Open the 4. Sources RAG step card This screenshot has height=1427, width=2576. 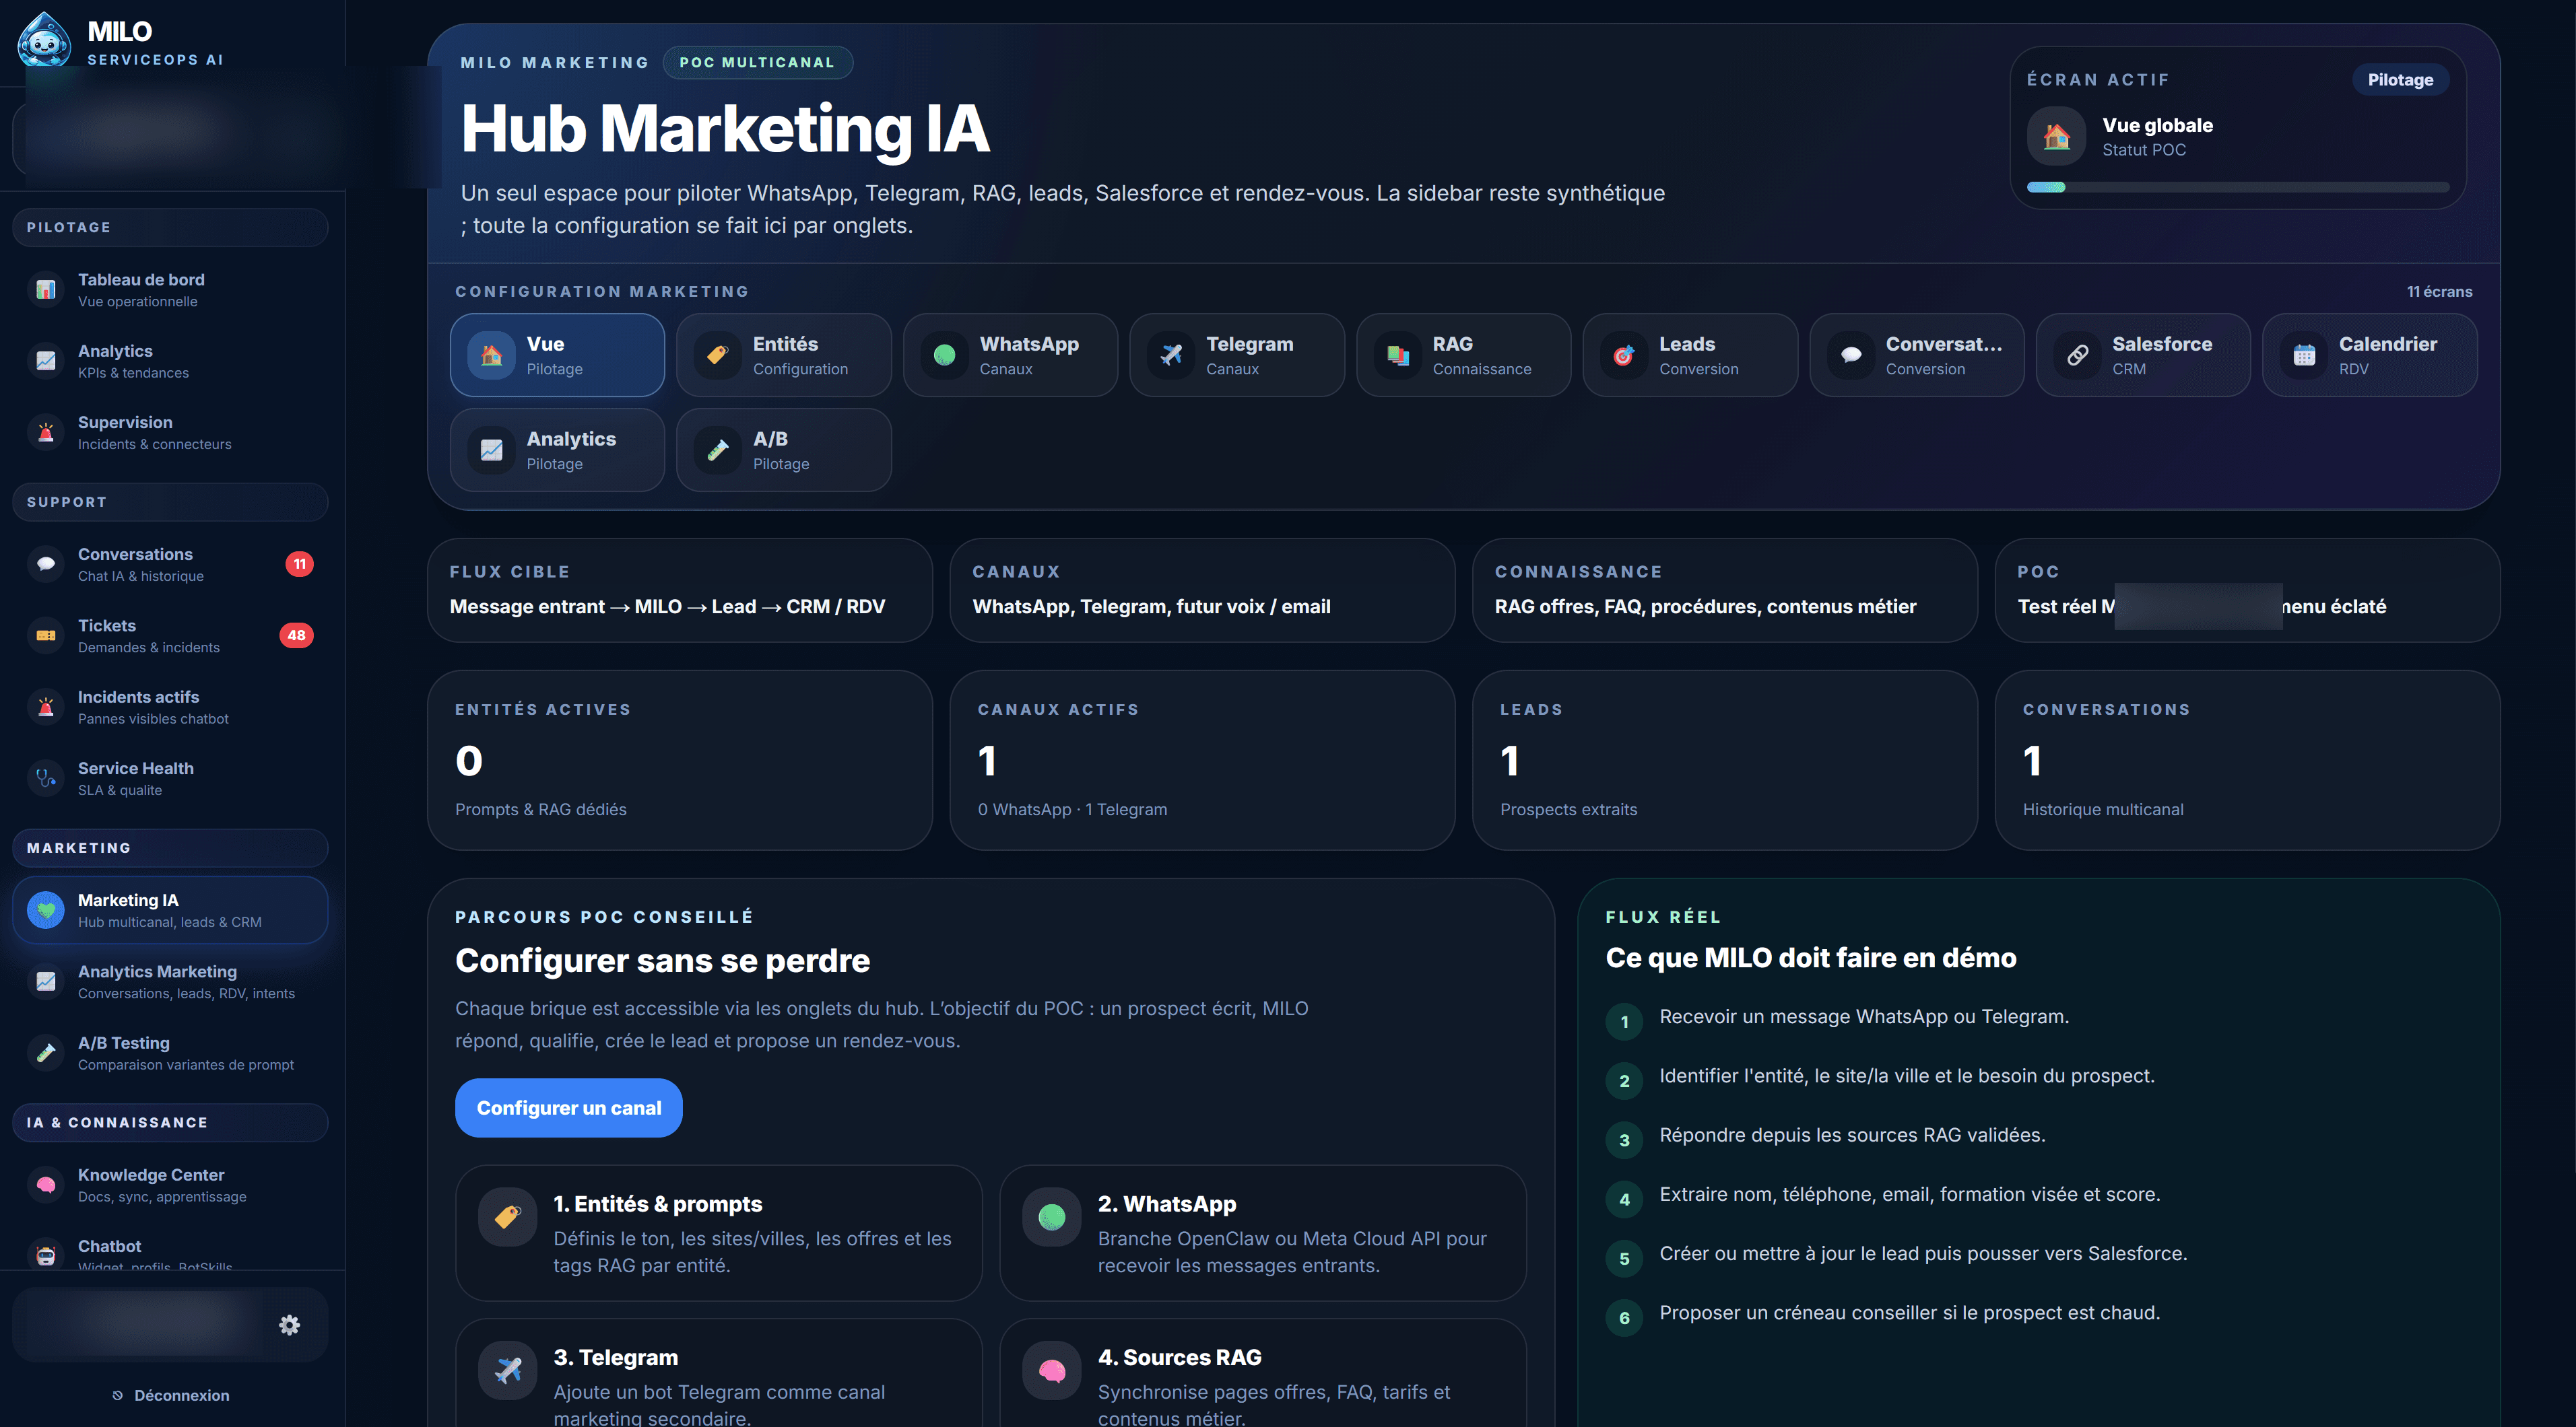(1262, 1374)
